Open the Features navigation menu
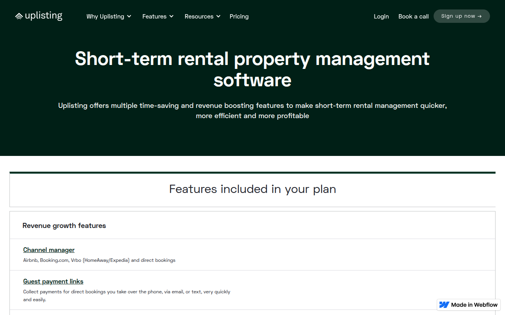This screenshot has width=505, height=315. point(154,17)
